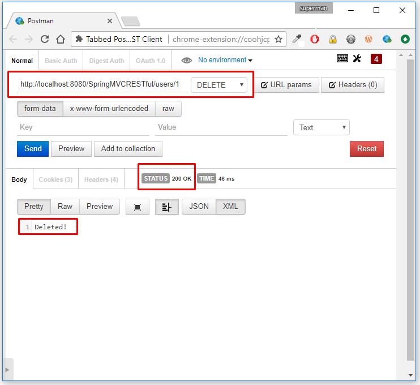Click the browser back arrow
The width and height of the screenshot is (420, 385).
pos(13,39)
